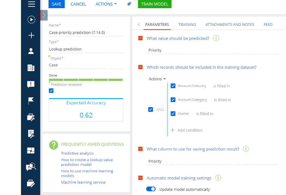The height and width of the screenshot is (195, 286).
Task: Collapse the Automatic model training settings section
Action: tap(140, 178)
